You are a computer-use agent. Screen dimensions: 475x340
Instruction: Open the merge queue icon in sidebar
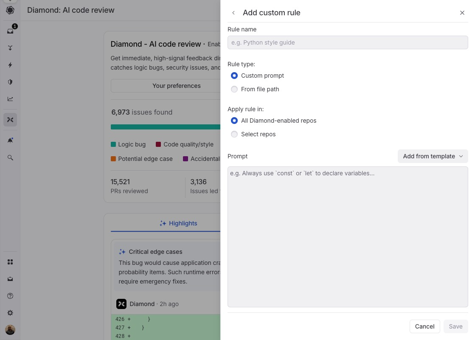coord(10,48)
